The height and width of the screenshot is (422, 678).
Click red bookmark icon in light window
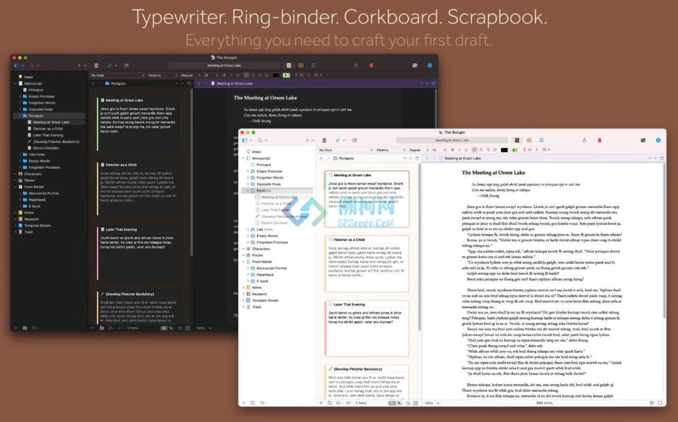pos(600,140)
